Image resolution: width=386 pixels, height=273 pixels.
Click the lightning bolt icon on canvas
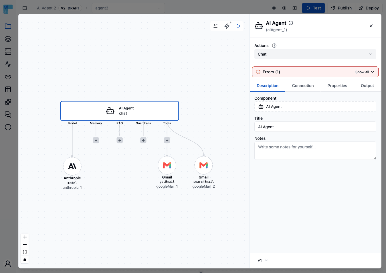tap(227, 26)
